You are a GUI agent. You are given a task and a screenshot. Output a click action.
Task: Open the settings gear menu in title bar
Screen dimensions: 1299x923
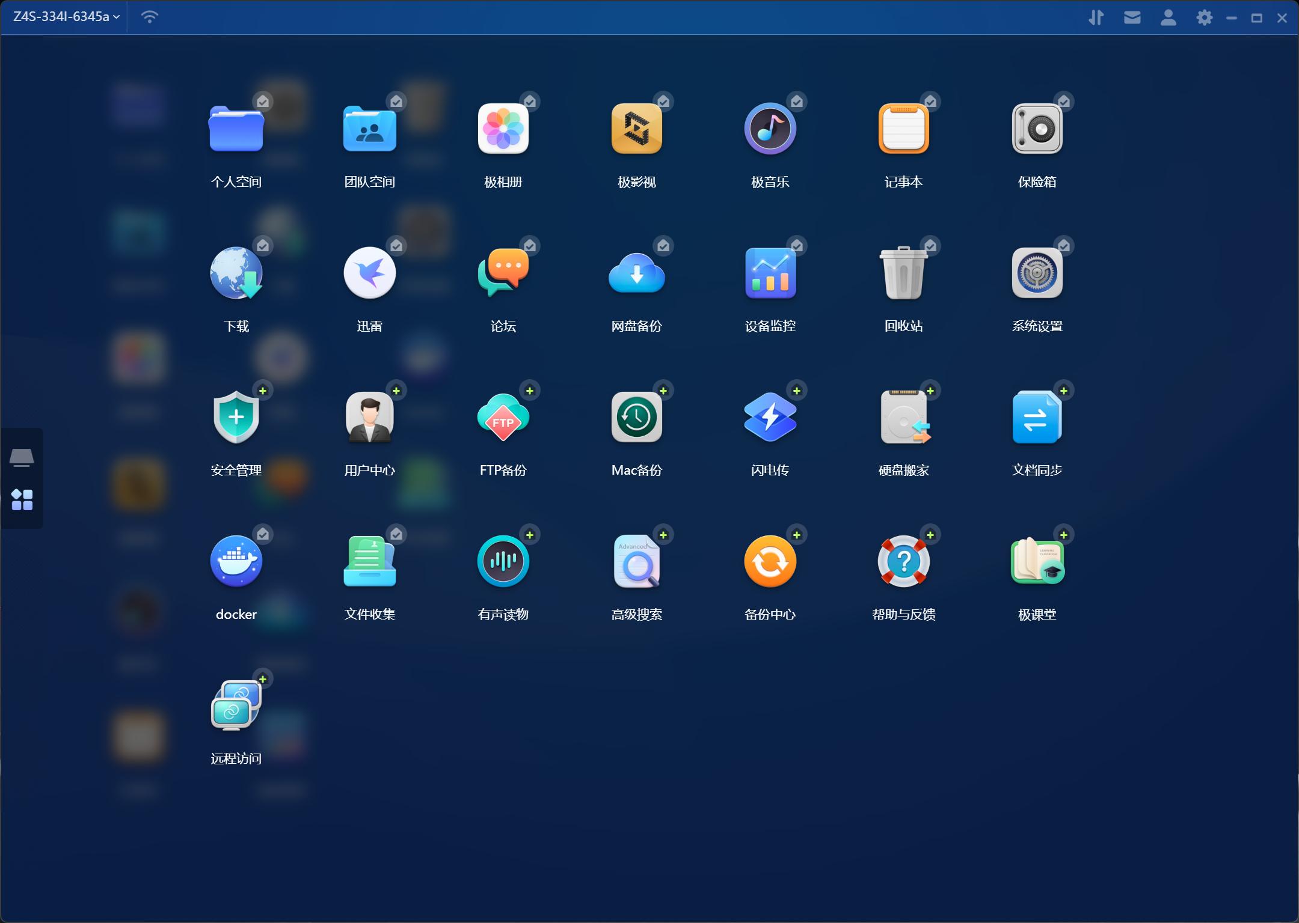(x=1204, y=17)
